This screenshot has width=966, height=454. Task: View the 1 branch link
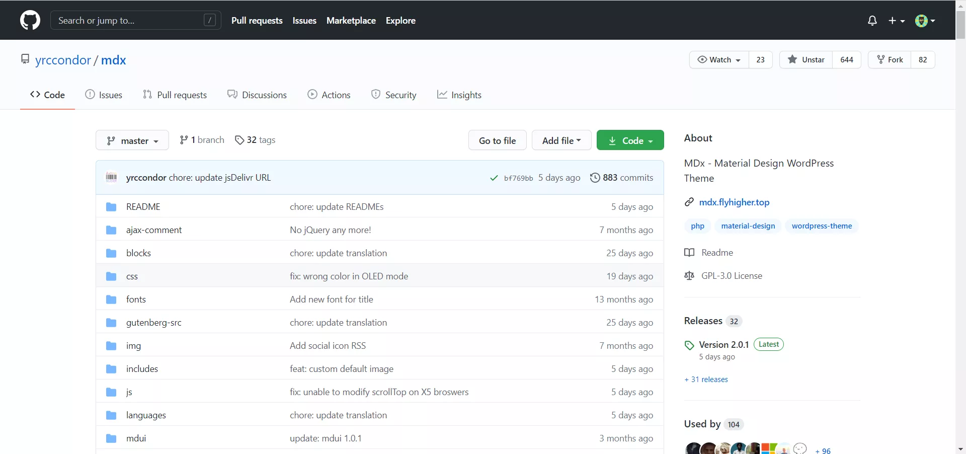[x=202, y=140]
